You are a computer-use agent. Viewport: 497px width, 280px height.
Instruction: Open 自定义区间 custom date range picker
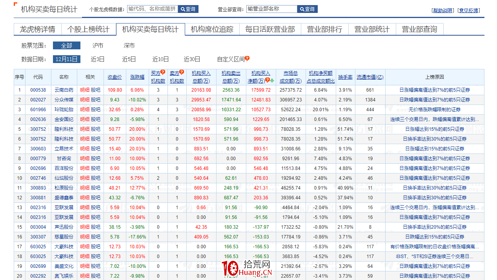pyautogui.click(x=231, y=59)
